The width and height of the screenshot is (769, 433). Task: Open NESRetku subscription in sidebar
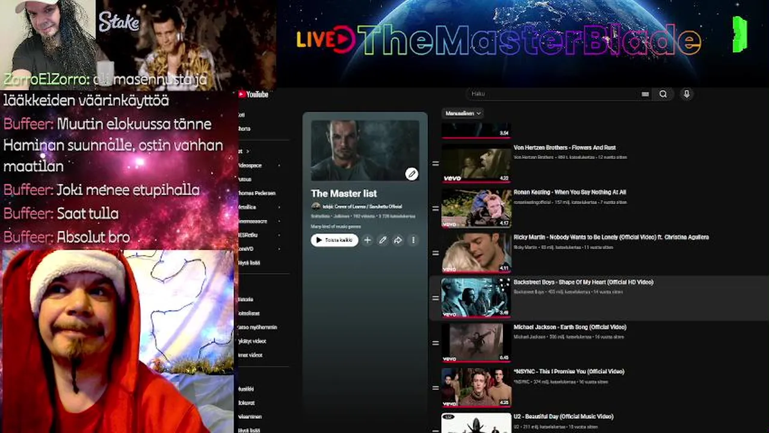pos(248,235)
